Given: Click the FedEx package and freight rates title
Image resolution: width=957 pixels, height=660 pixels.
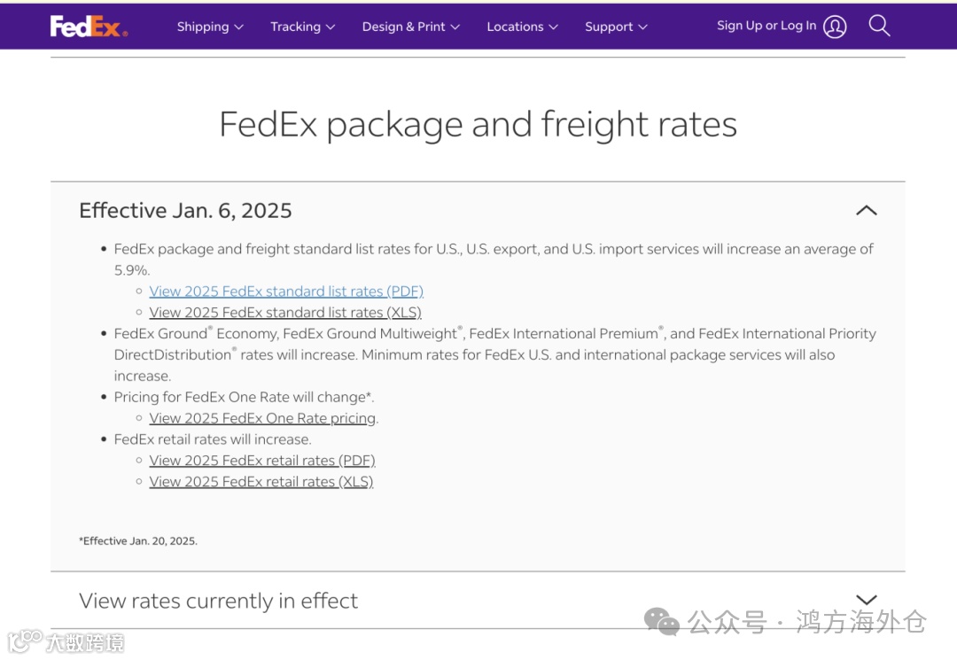Looking at the screenshot, I should pos(478,124).
